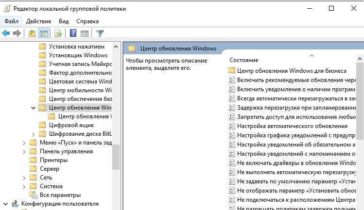Click folder icon beside Сервер
Viewport: 364px width, 210px height.
(33, 169)
